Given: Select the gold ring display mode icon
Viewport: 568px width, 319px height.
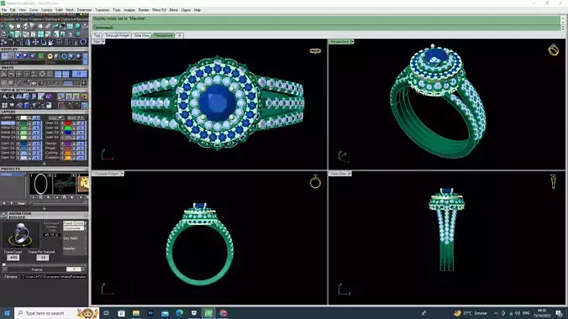Looking at the screenshot, I should 50,56.
